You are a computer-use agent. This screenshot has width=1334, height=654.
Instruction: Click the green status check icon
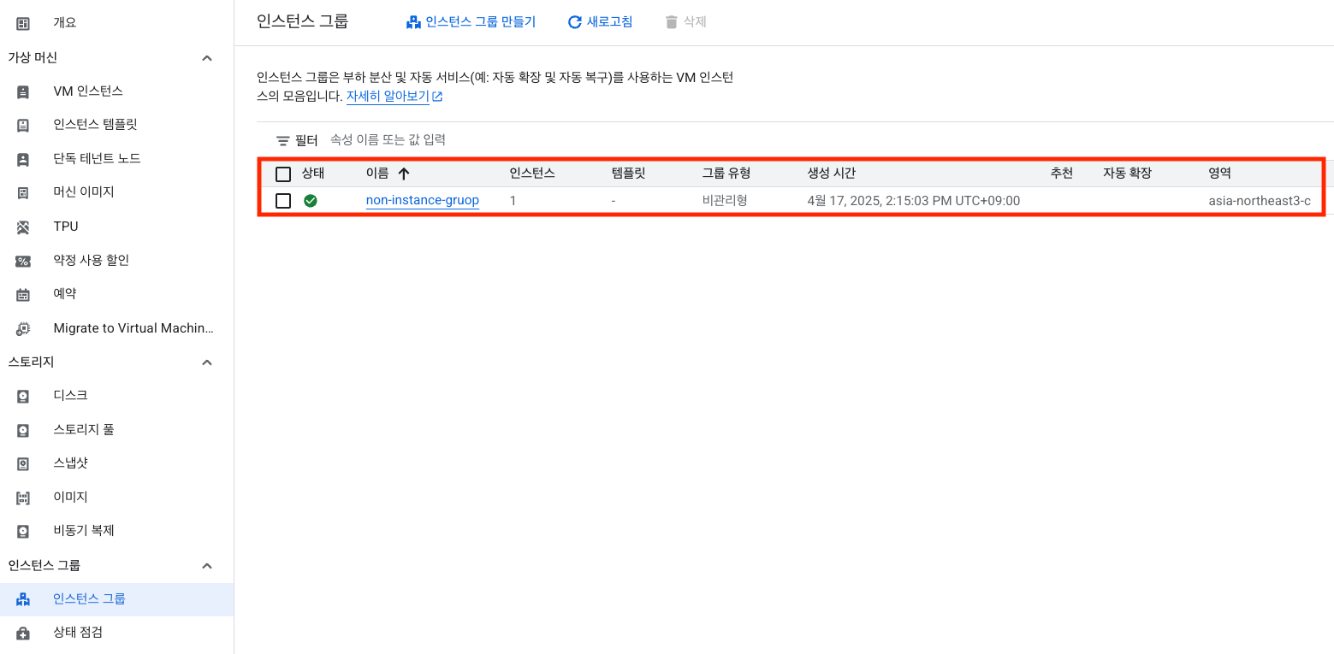click(311, 201)
